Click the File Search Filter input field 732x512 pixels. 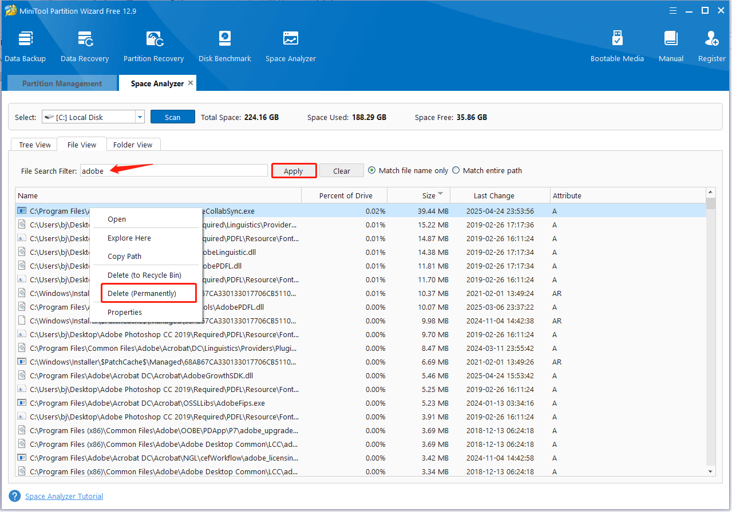173,170
